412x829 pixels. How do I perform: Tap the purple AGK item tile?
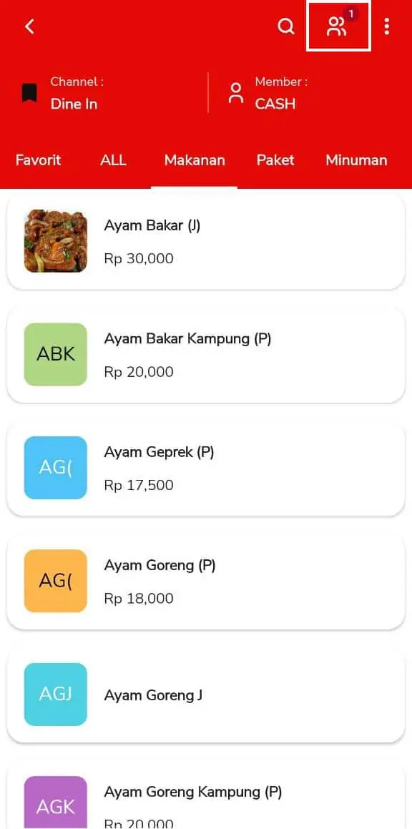pos(56,803)
